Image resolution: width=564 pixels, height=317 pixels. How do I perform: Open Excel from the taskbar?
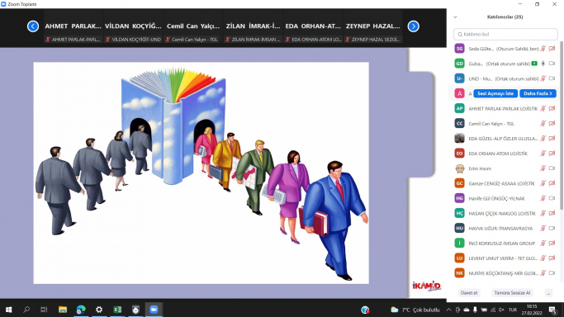[x=117, y=310]
